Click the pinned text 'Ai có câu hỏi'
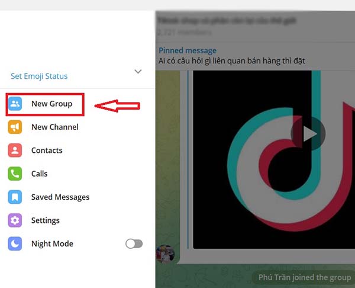 tap(231, 61)
